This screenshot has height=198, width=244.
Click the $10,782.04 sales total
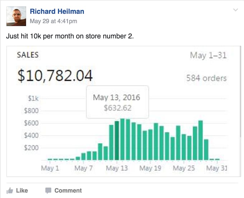[55, 76]
